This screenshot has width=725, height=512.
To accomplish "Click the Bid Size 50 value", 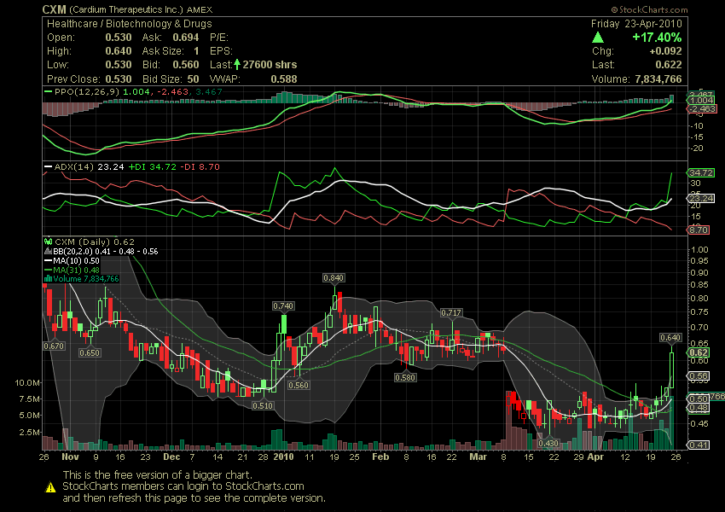I will (x=194, y=79).
